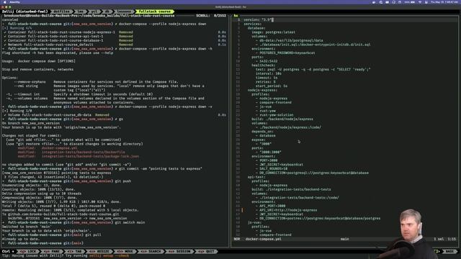Select the fullstack course tab

pos(155,12)
